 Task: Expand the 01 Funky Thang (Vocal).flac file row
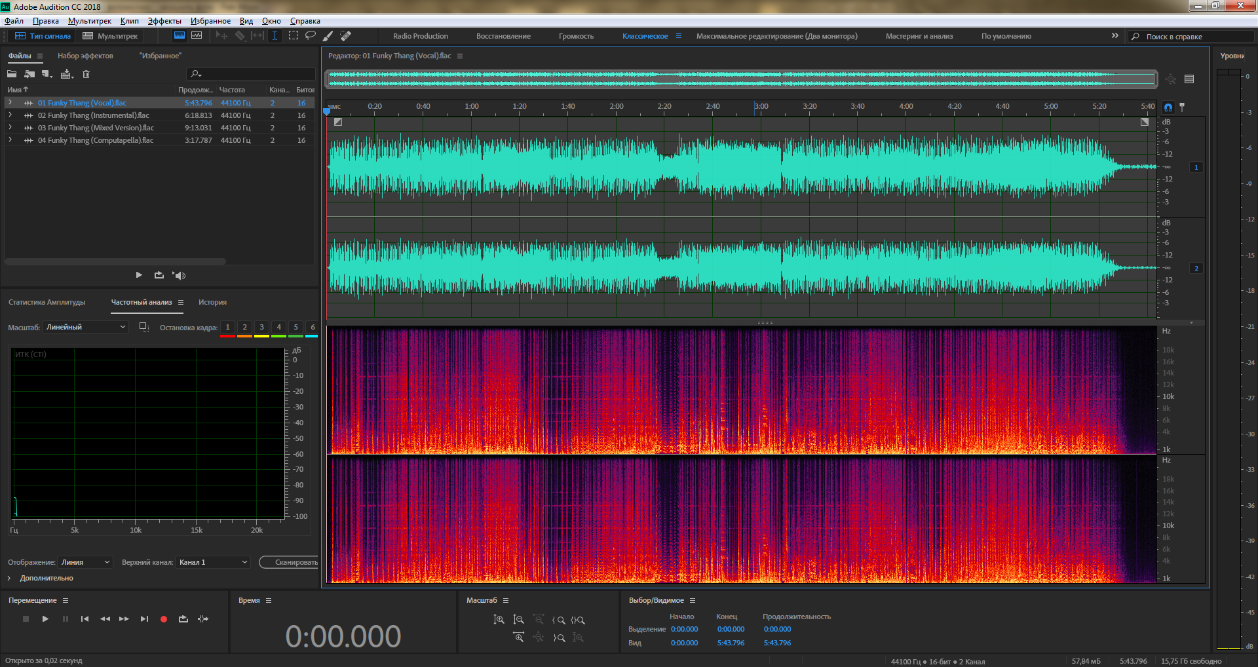point(10,103)
